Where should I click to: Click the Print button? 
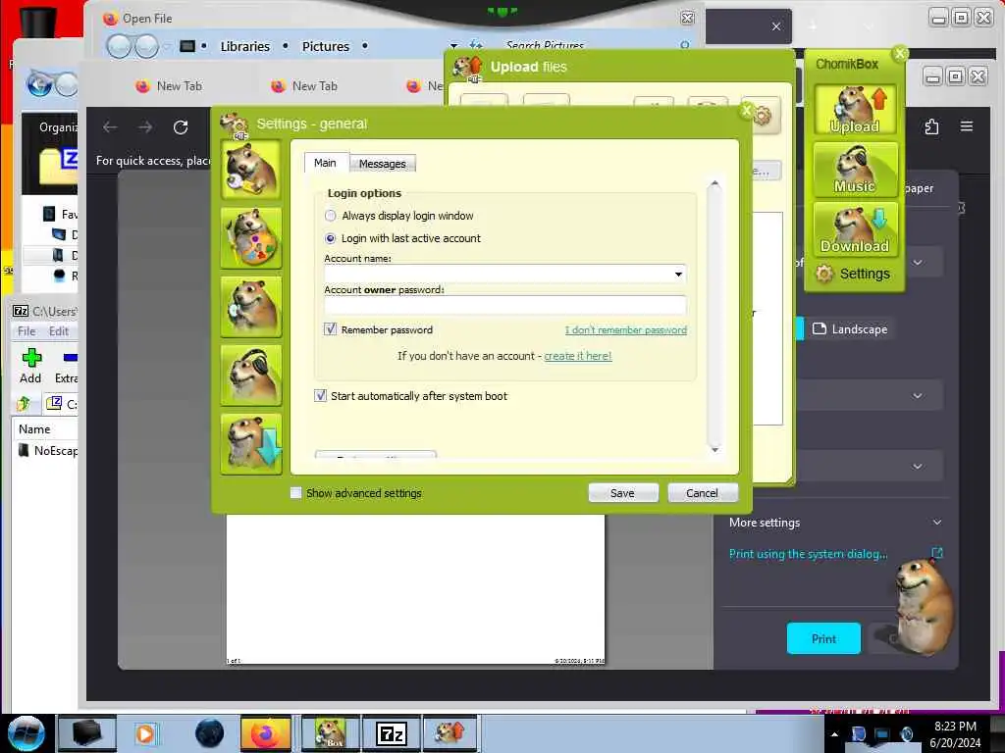coord(823,638)
